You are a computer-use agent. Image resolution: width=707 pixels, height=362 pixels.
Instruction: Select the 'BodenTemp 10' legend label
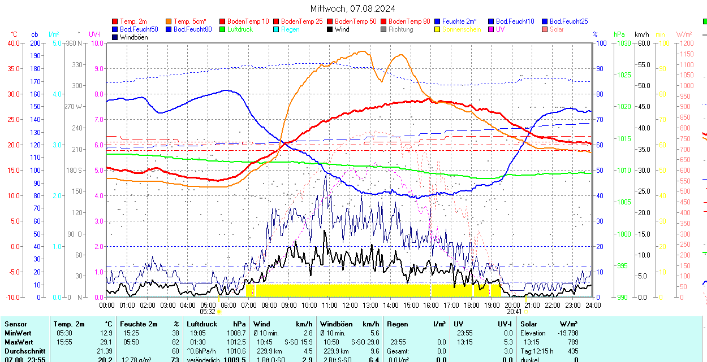[x=248, y=21]
